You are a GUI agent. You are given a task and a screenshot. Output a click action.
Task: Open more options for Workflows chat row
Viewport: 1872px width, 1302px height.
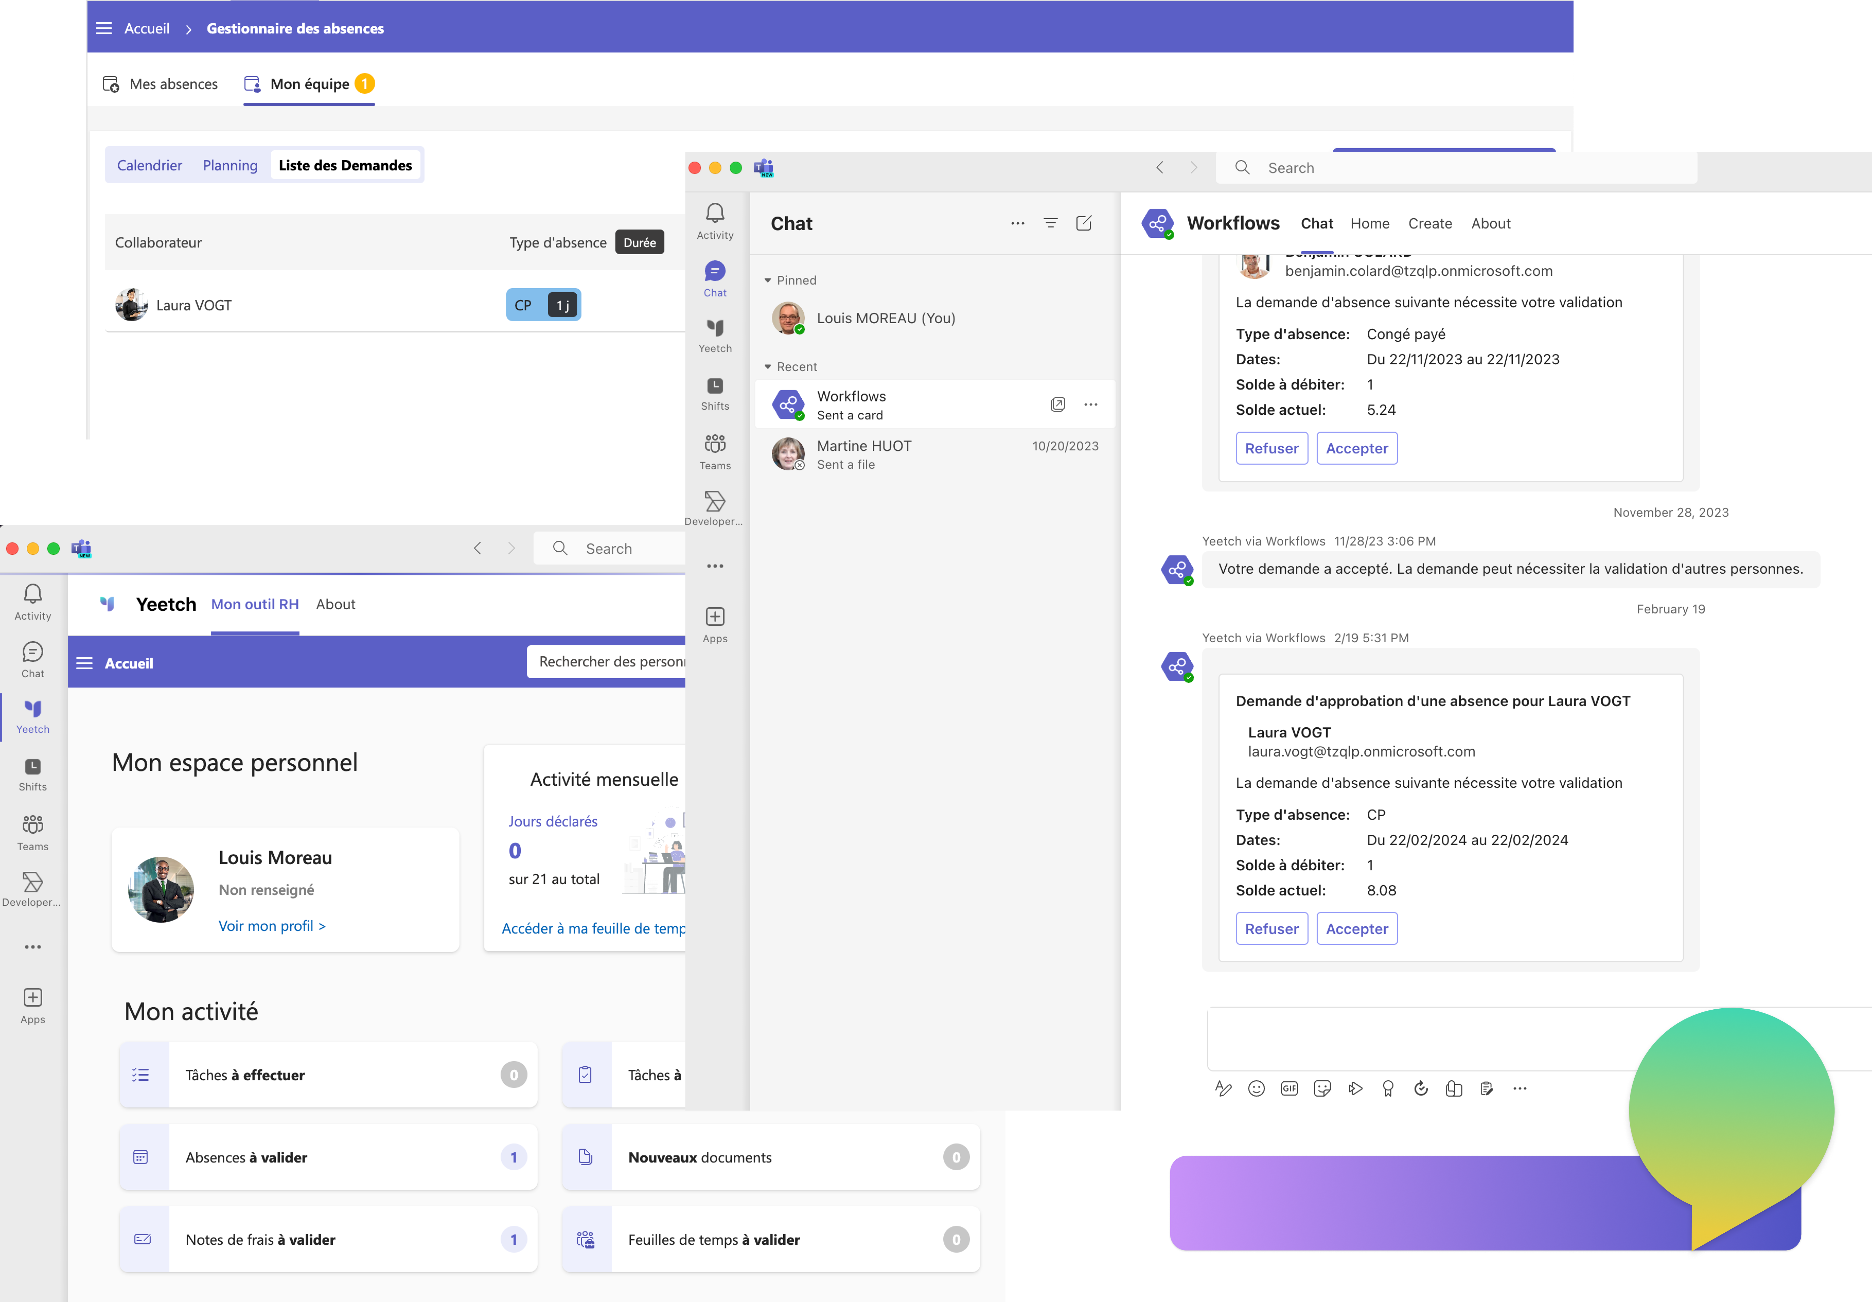pos(1090,404)
